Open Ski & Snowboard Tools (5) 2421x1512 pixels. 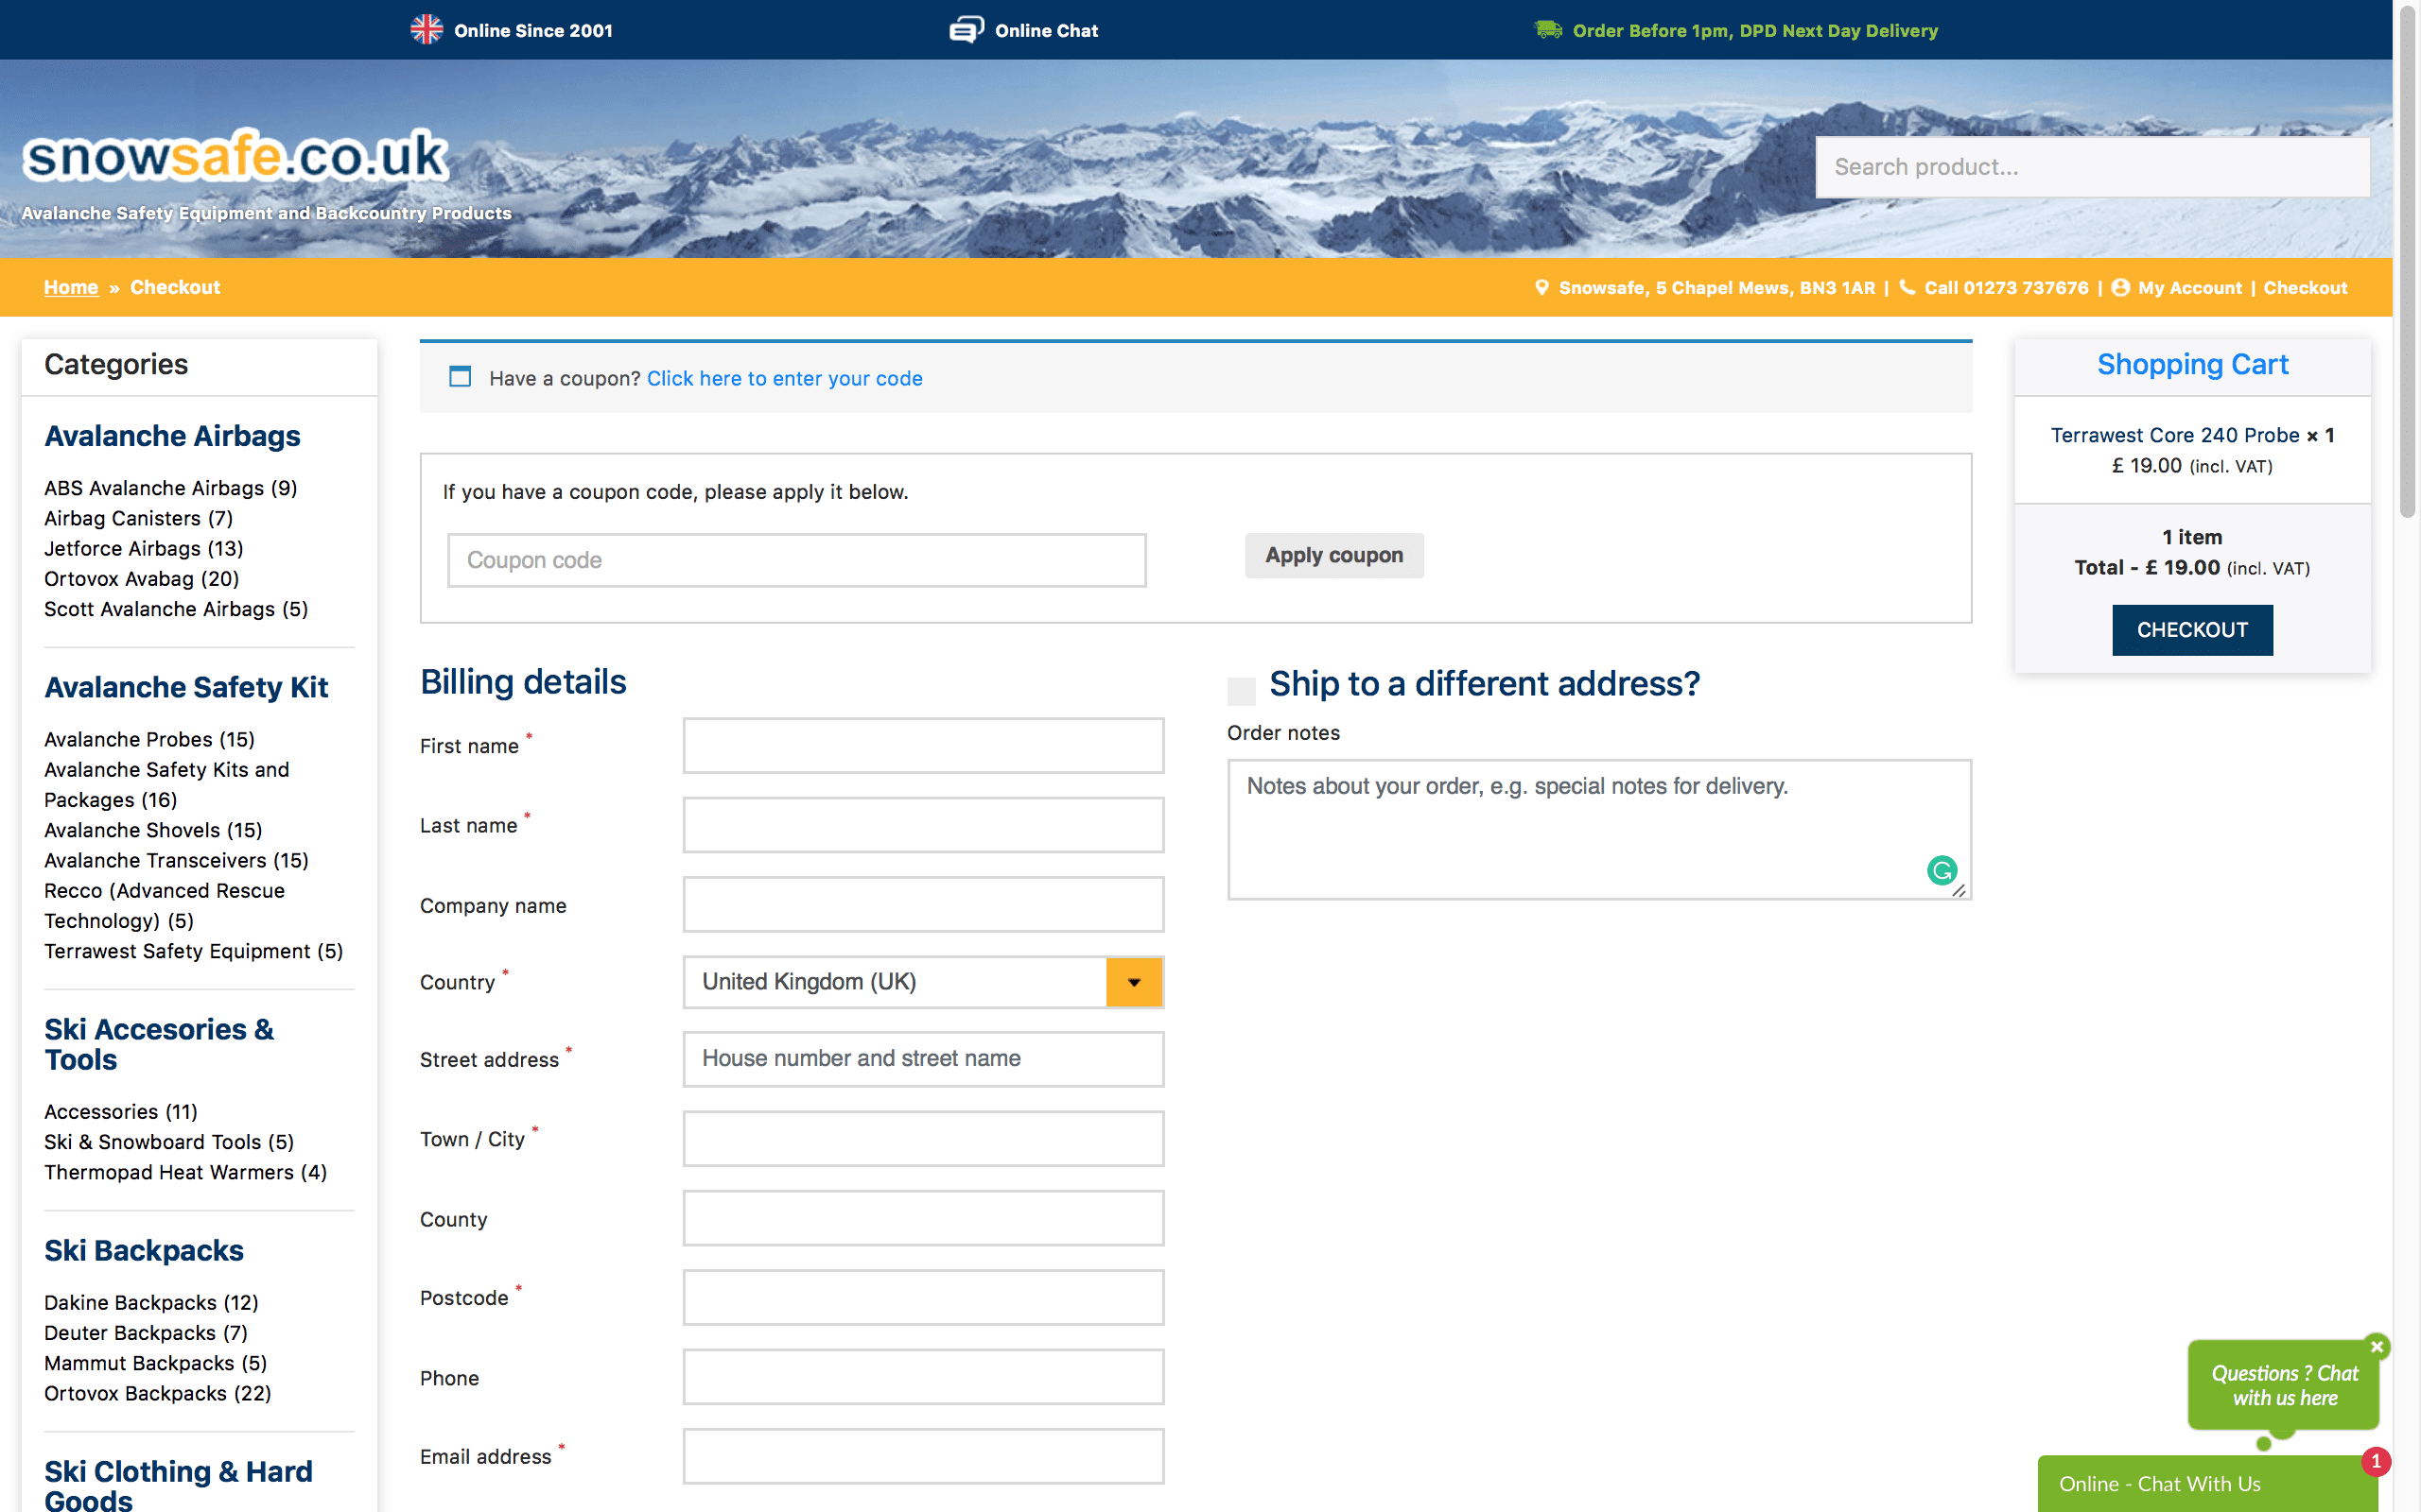click(169, 1142)
